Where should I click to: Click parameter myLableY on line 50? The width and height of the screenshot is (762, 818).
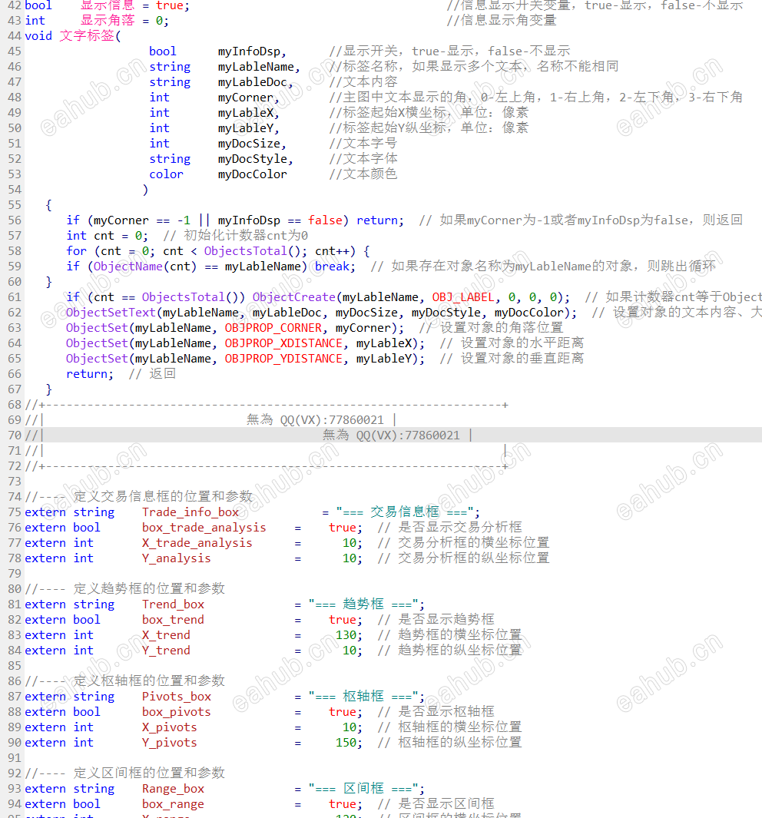pyautogui.click(x=246, y=128)
